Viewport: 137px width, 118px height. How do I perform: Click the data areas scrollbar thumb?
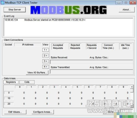[x=132, y=90]
